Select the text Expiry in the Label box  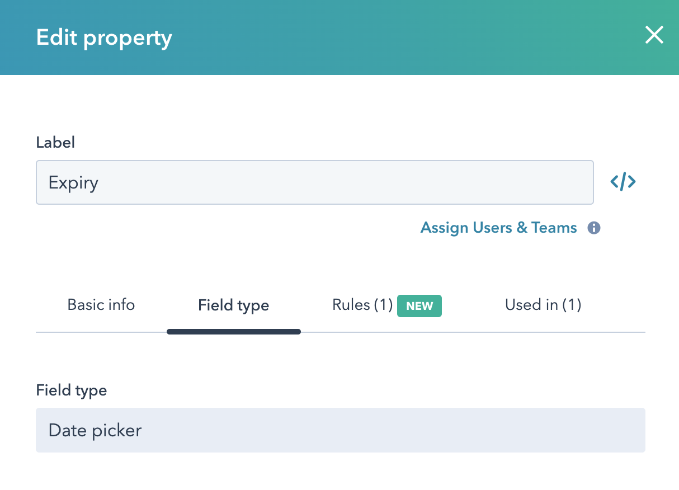pos(73,182)
